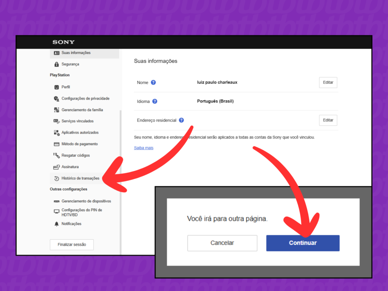Open help tooltip next to Idioma

click(155, 101)
